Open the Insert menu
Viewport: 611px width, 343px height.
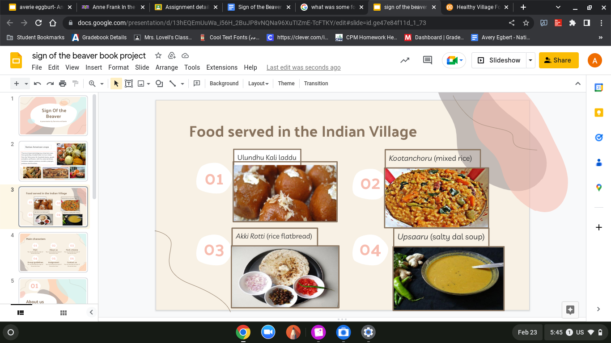(x=93, y=67)
